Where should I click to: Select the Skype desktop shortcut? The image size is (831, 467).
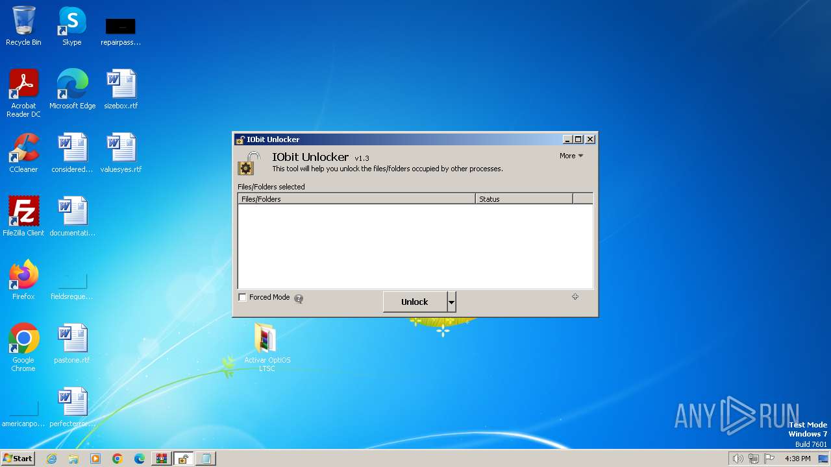point(71,26)
